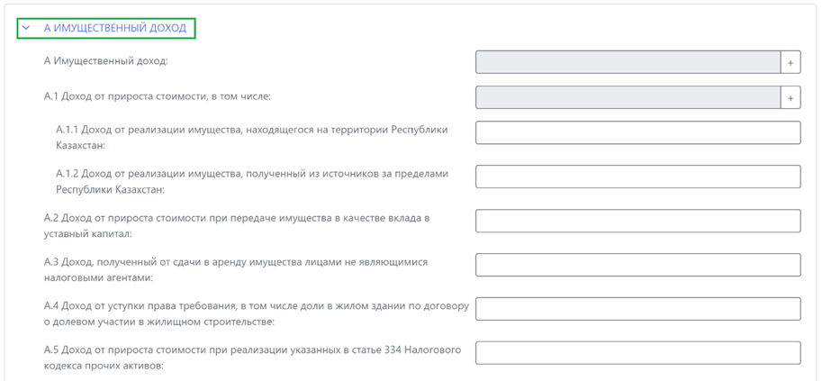The width and height of the screenshot is (822, 381).
Task: Click the А.3 label about сдачи в аренду
Action: coord(236,269)
